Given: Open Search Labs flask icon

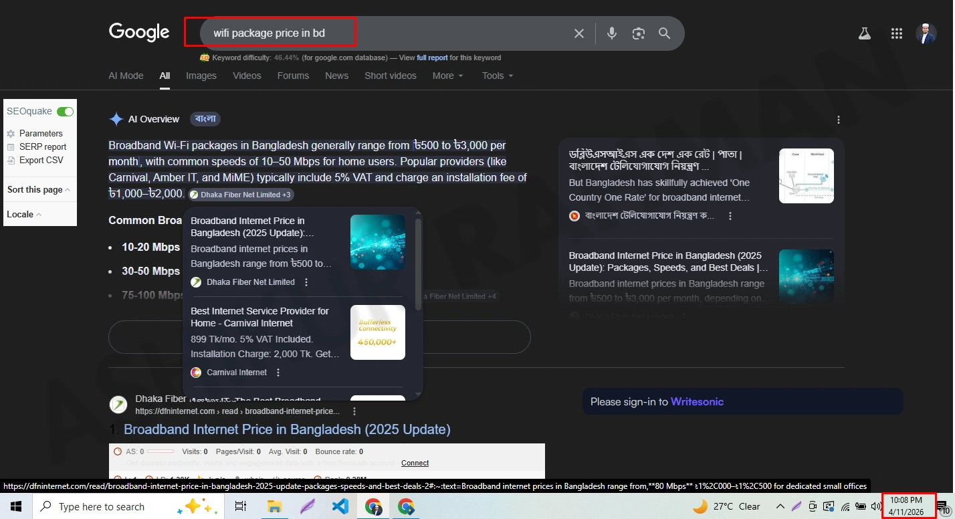Looking at the screenshot, I should coord(865,33).
